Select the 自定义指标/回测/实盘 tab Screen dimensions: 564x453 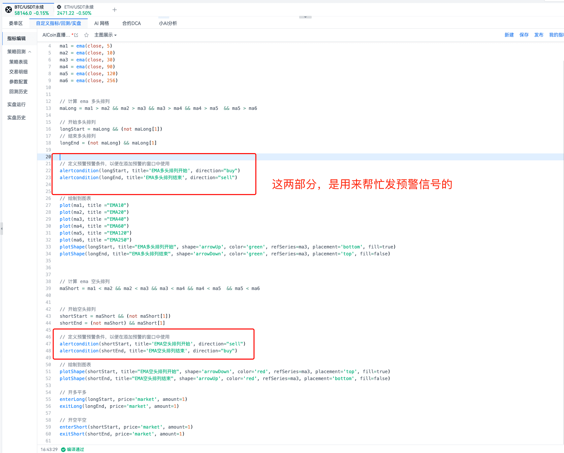click(x=58, y=23)
